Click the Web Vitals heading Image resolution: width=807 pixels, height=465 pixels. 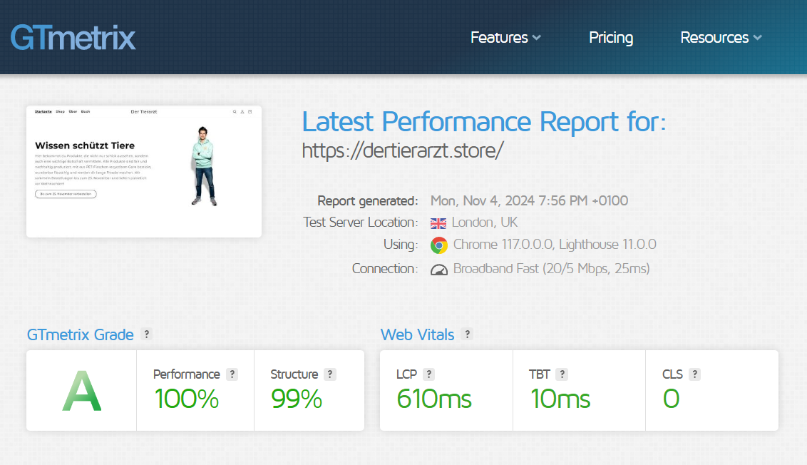417,334
